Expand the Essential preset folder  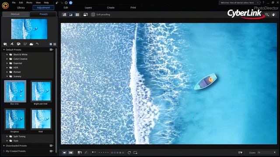7,63
